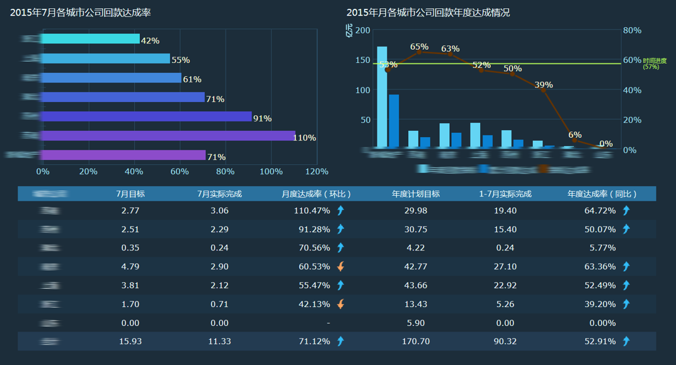Click the up arrow next to 64.72%

tap(626, 210)
